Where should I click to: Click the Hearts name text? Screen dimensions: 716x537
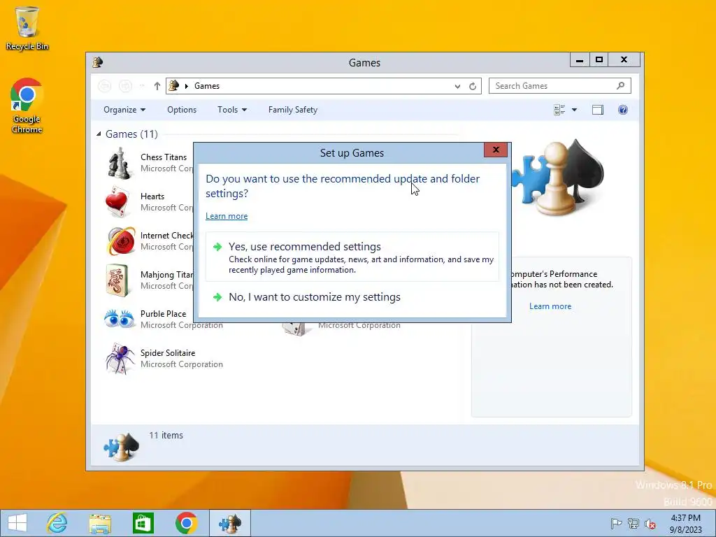(x=152, y=196)
